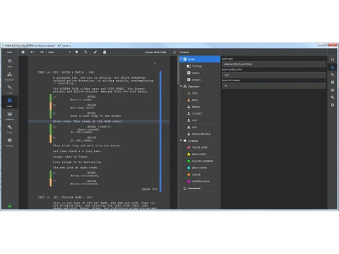Select location WOODEN SHACK with magenta icon
This screenshot has height=254, width=339.
[x=200, y=182]
